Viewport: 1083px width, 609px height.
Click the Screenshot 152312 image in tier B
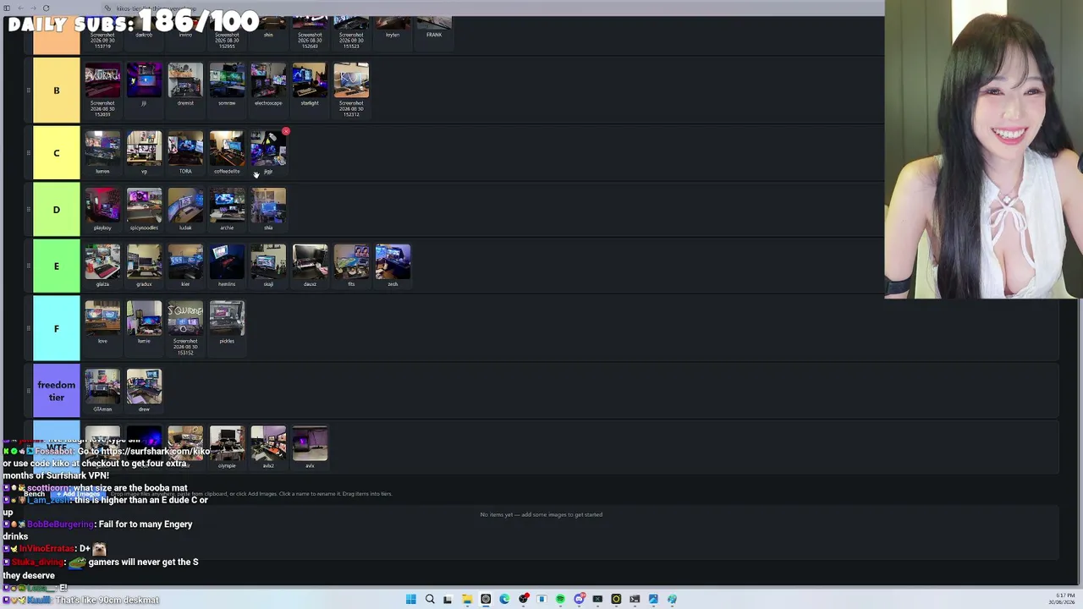coord(351,80)
